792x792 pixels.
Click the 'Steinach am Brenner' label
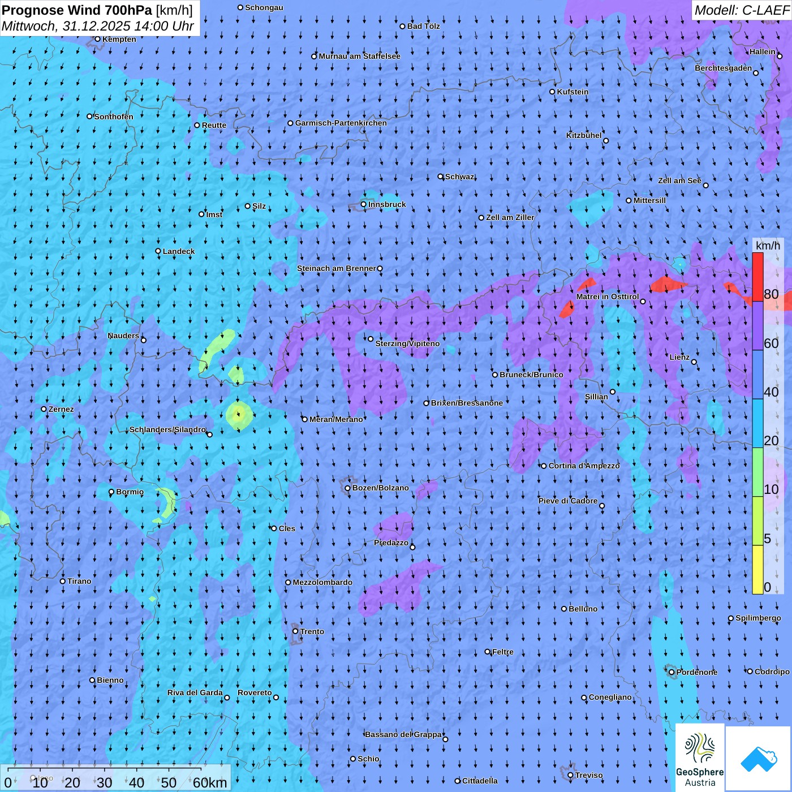[337, 268]
